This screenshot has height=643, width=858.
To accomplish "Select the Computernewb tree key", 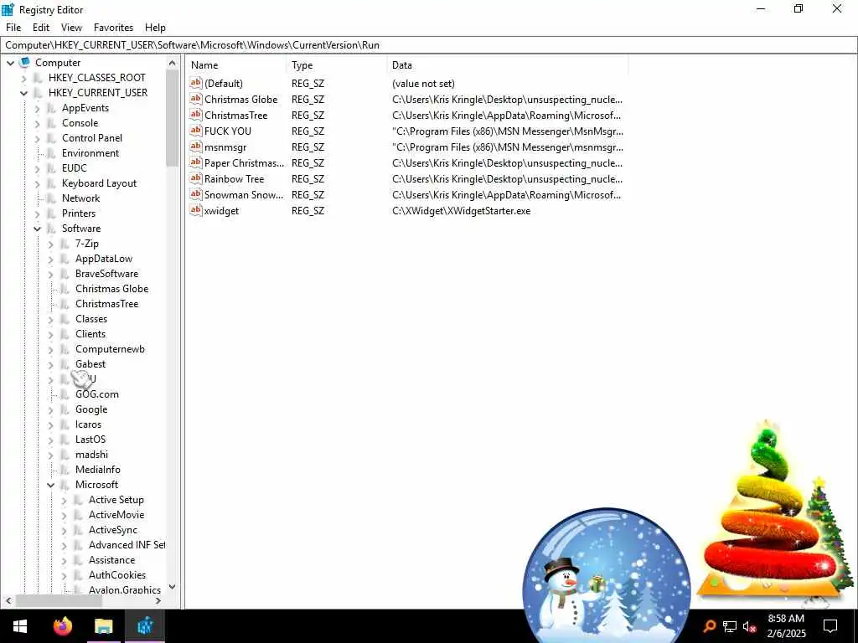I will (x=110, y=349).
